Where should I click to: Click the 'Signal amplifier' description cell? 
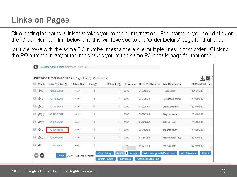pyautogui.click(x=171, y=107)
